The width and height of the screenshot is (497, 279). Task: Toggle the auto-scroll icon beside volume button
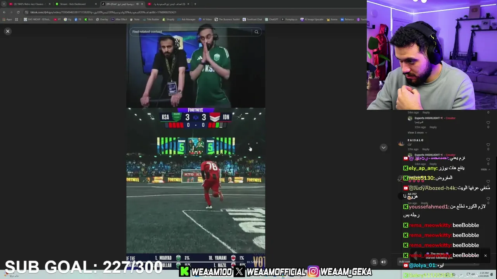point(374,262)
